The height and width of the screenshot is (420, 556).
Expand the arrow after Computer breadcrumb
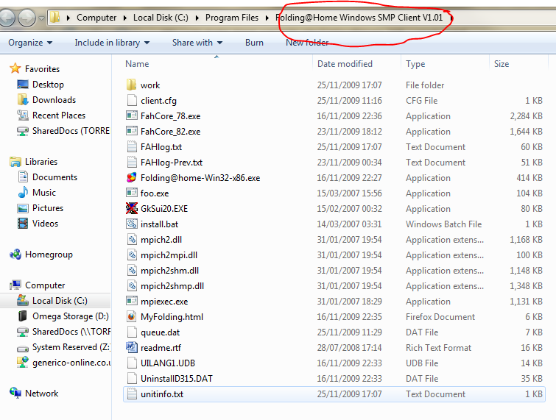point(124,18)
